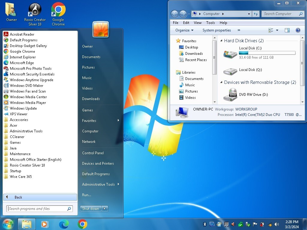Click the Shut down button
This screenshot has height=230, width=307.
(x=91, y=209)
